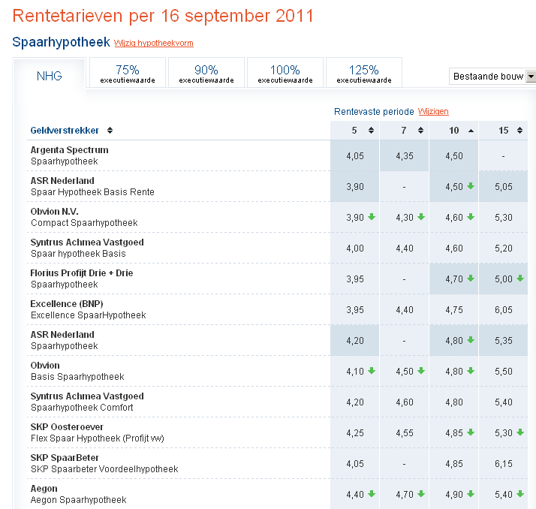Click green arrow beside Aegon 4,40
Viewport: 536px width, 509px height.
(372, 494)
